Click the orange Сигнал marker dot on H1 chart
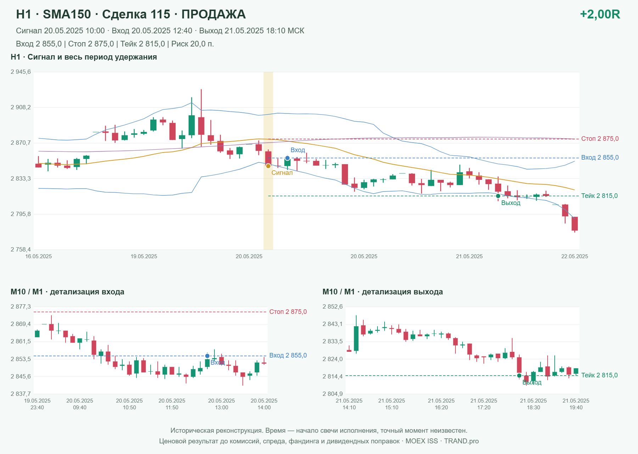This screenshot has width=638, height=454. click(x=268, y=166)
